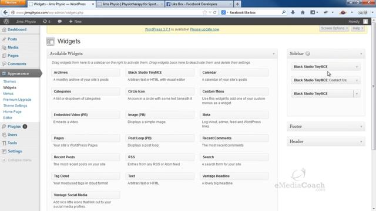Expand first Black Studio TinyMCE sidebar widget
The height and width of the screenshot is (211, 376).
(x=357, y=67)
